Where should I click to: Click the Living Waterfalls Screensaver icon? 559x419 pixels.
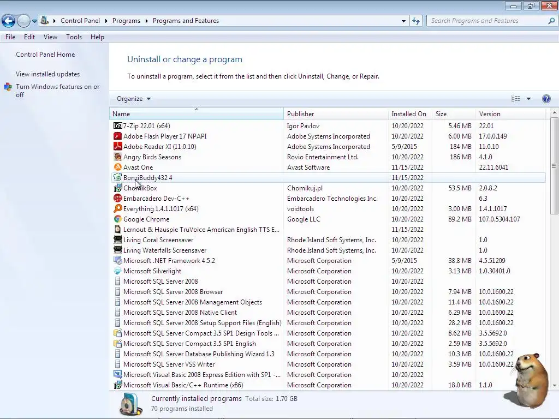point(118,250)
